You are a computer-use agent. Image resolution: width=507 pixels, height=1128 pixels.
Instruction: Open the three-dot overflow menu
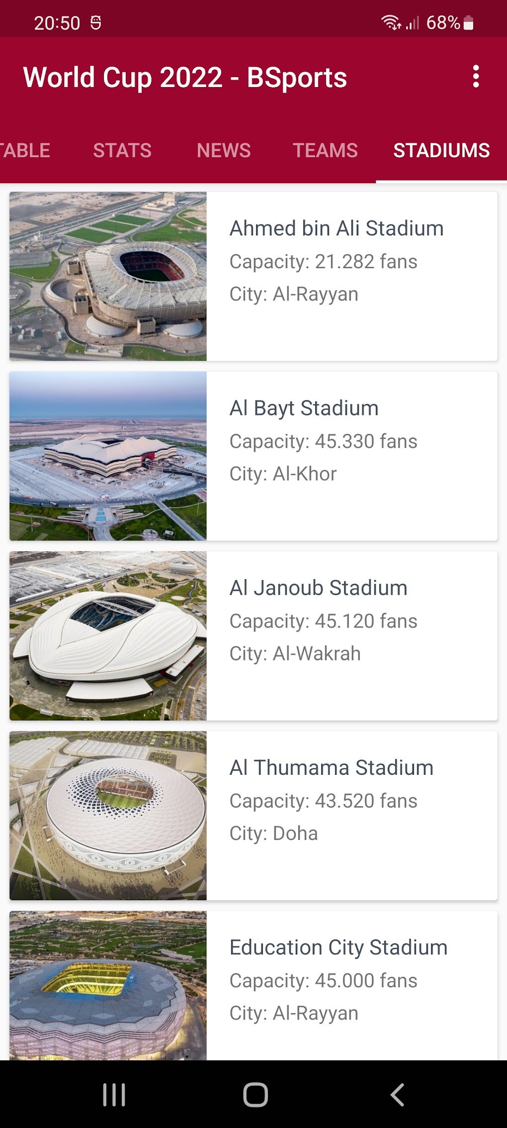[x=476, y=77]
